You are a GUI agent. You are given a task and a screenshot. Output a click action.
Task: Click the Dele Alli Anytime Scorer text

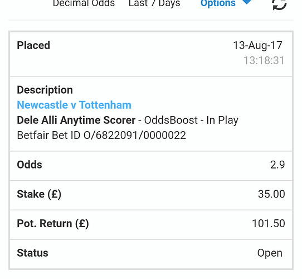(x=76, y=121)
